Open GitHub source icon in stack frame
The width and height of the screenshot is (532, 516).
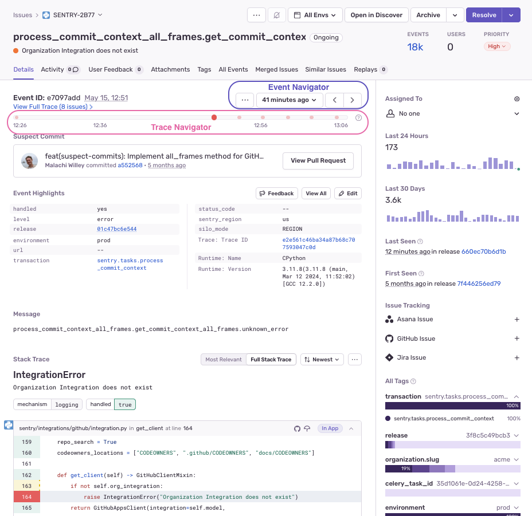pos(297,428)
